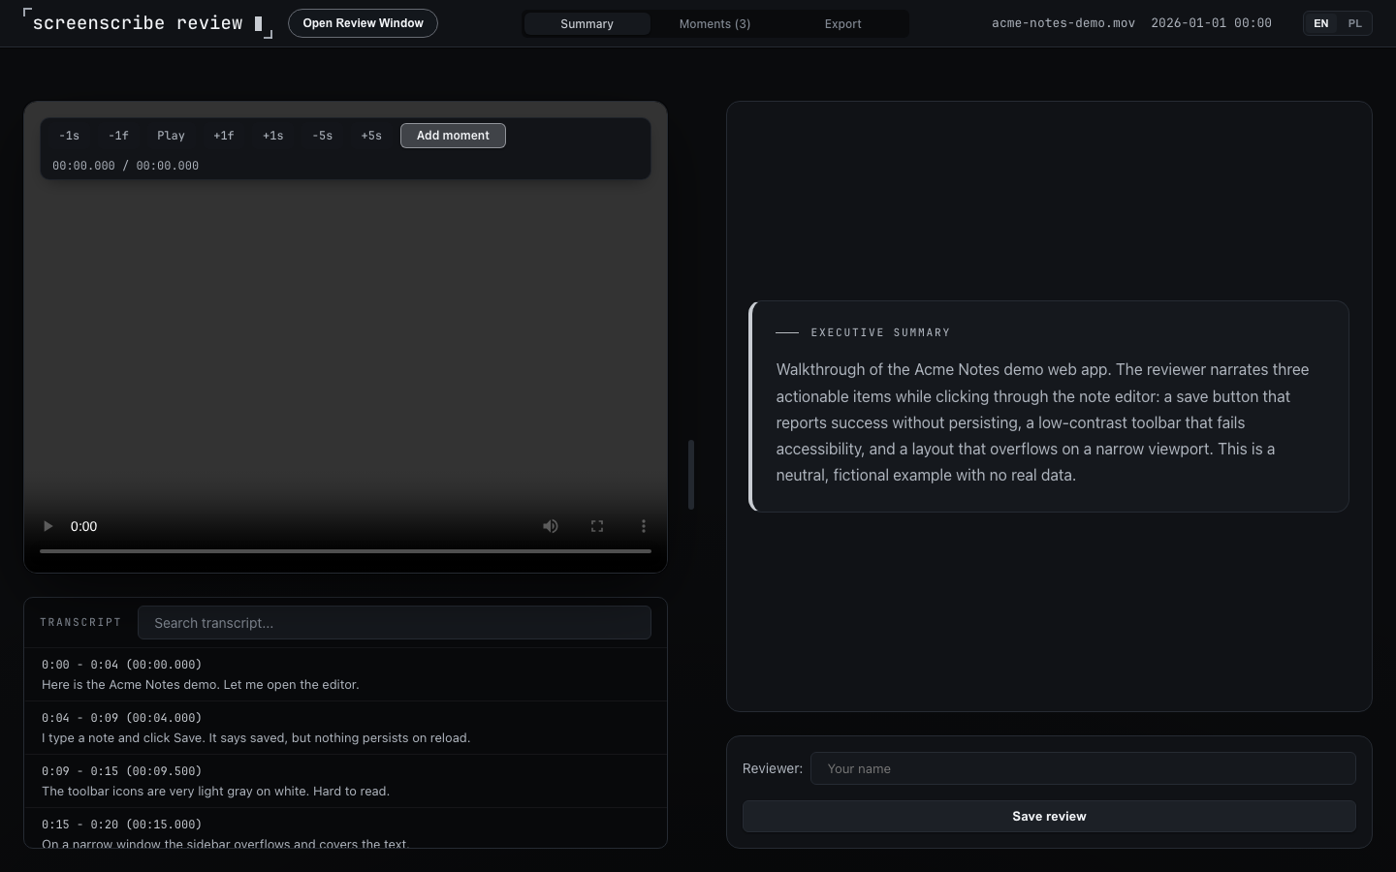Select transcript line 'Here is the Acme Notes demo'
The image size is (1396, 872).
tap(345, 674)
